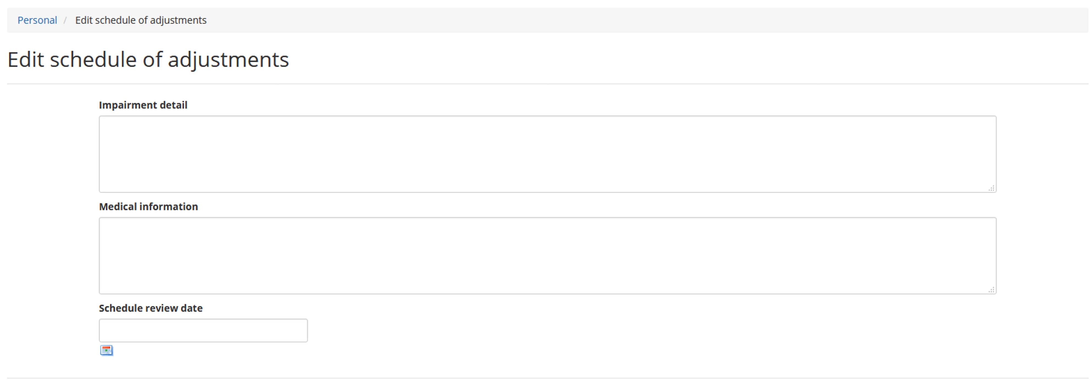The image size is (1092, 384).
Task: Focus the Medical information text area
Action: [547, 256]
